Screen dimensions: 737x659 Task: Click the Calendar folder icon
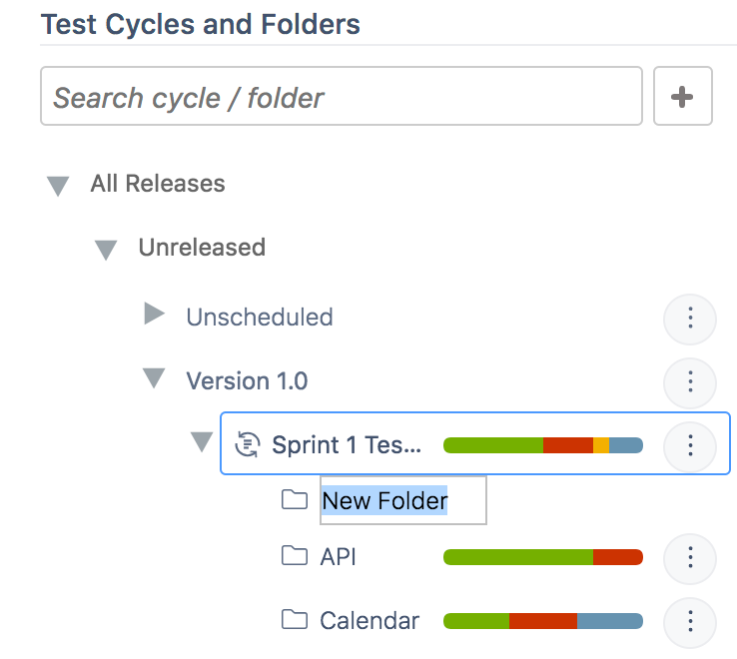click(x=294, y=620)
